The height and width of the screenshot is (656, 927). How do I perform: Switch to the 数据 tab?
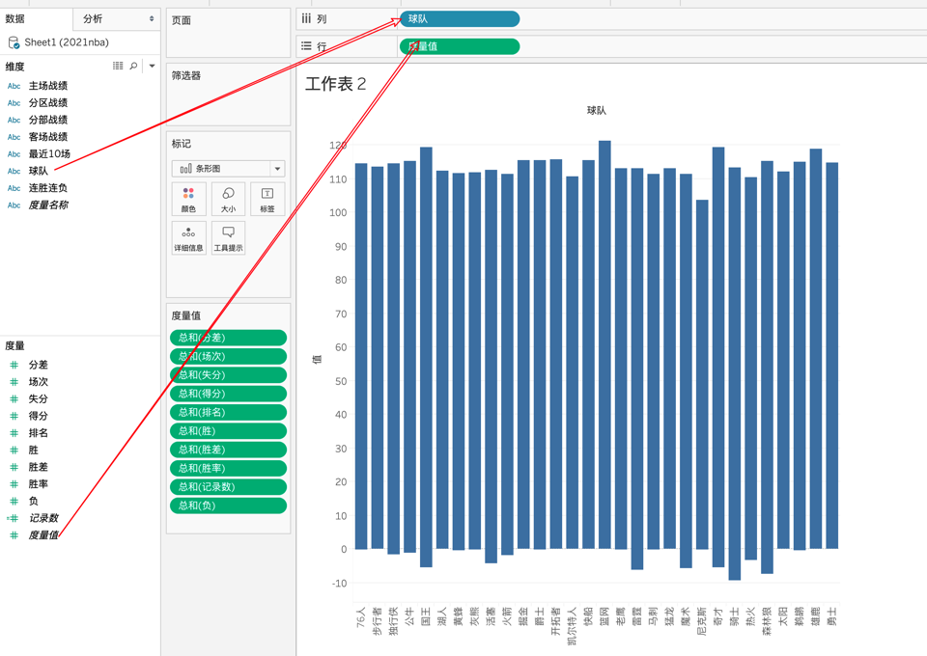(x=14, y=19)
